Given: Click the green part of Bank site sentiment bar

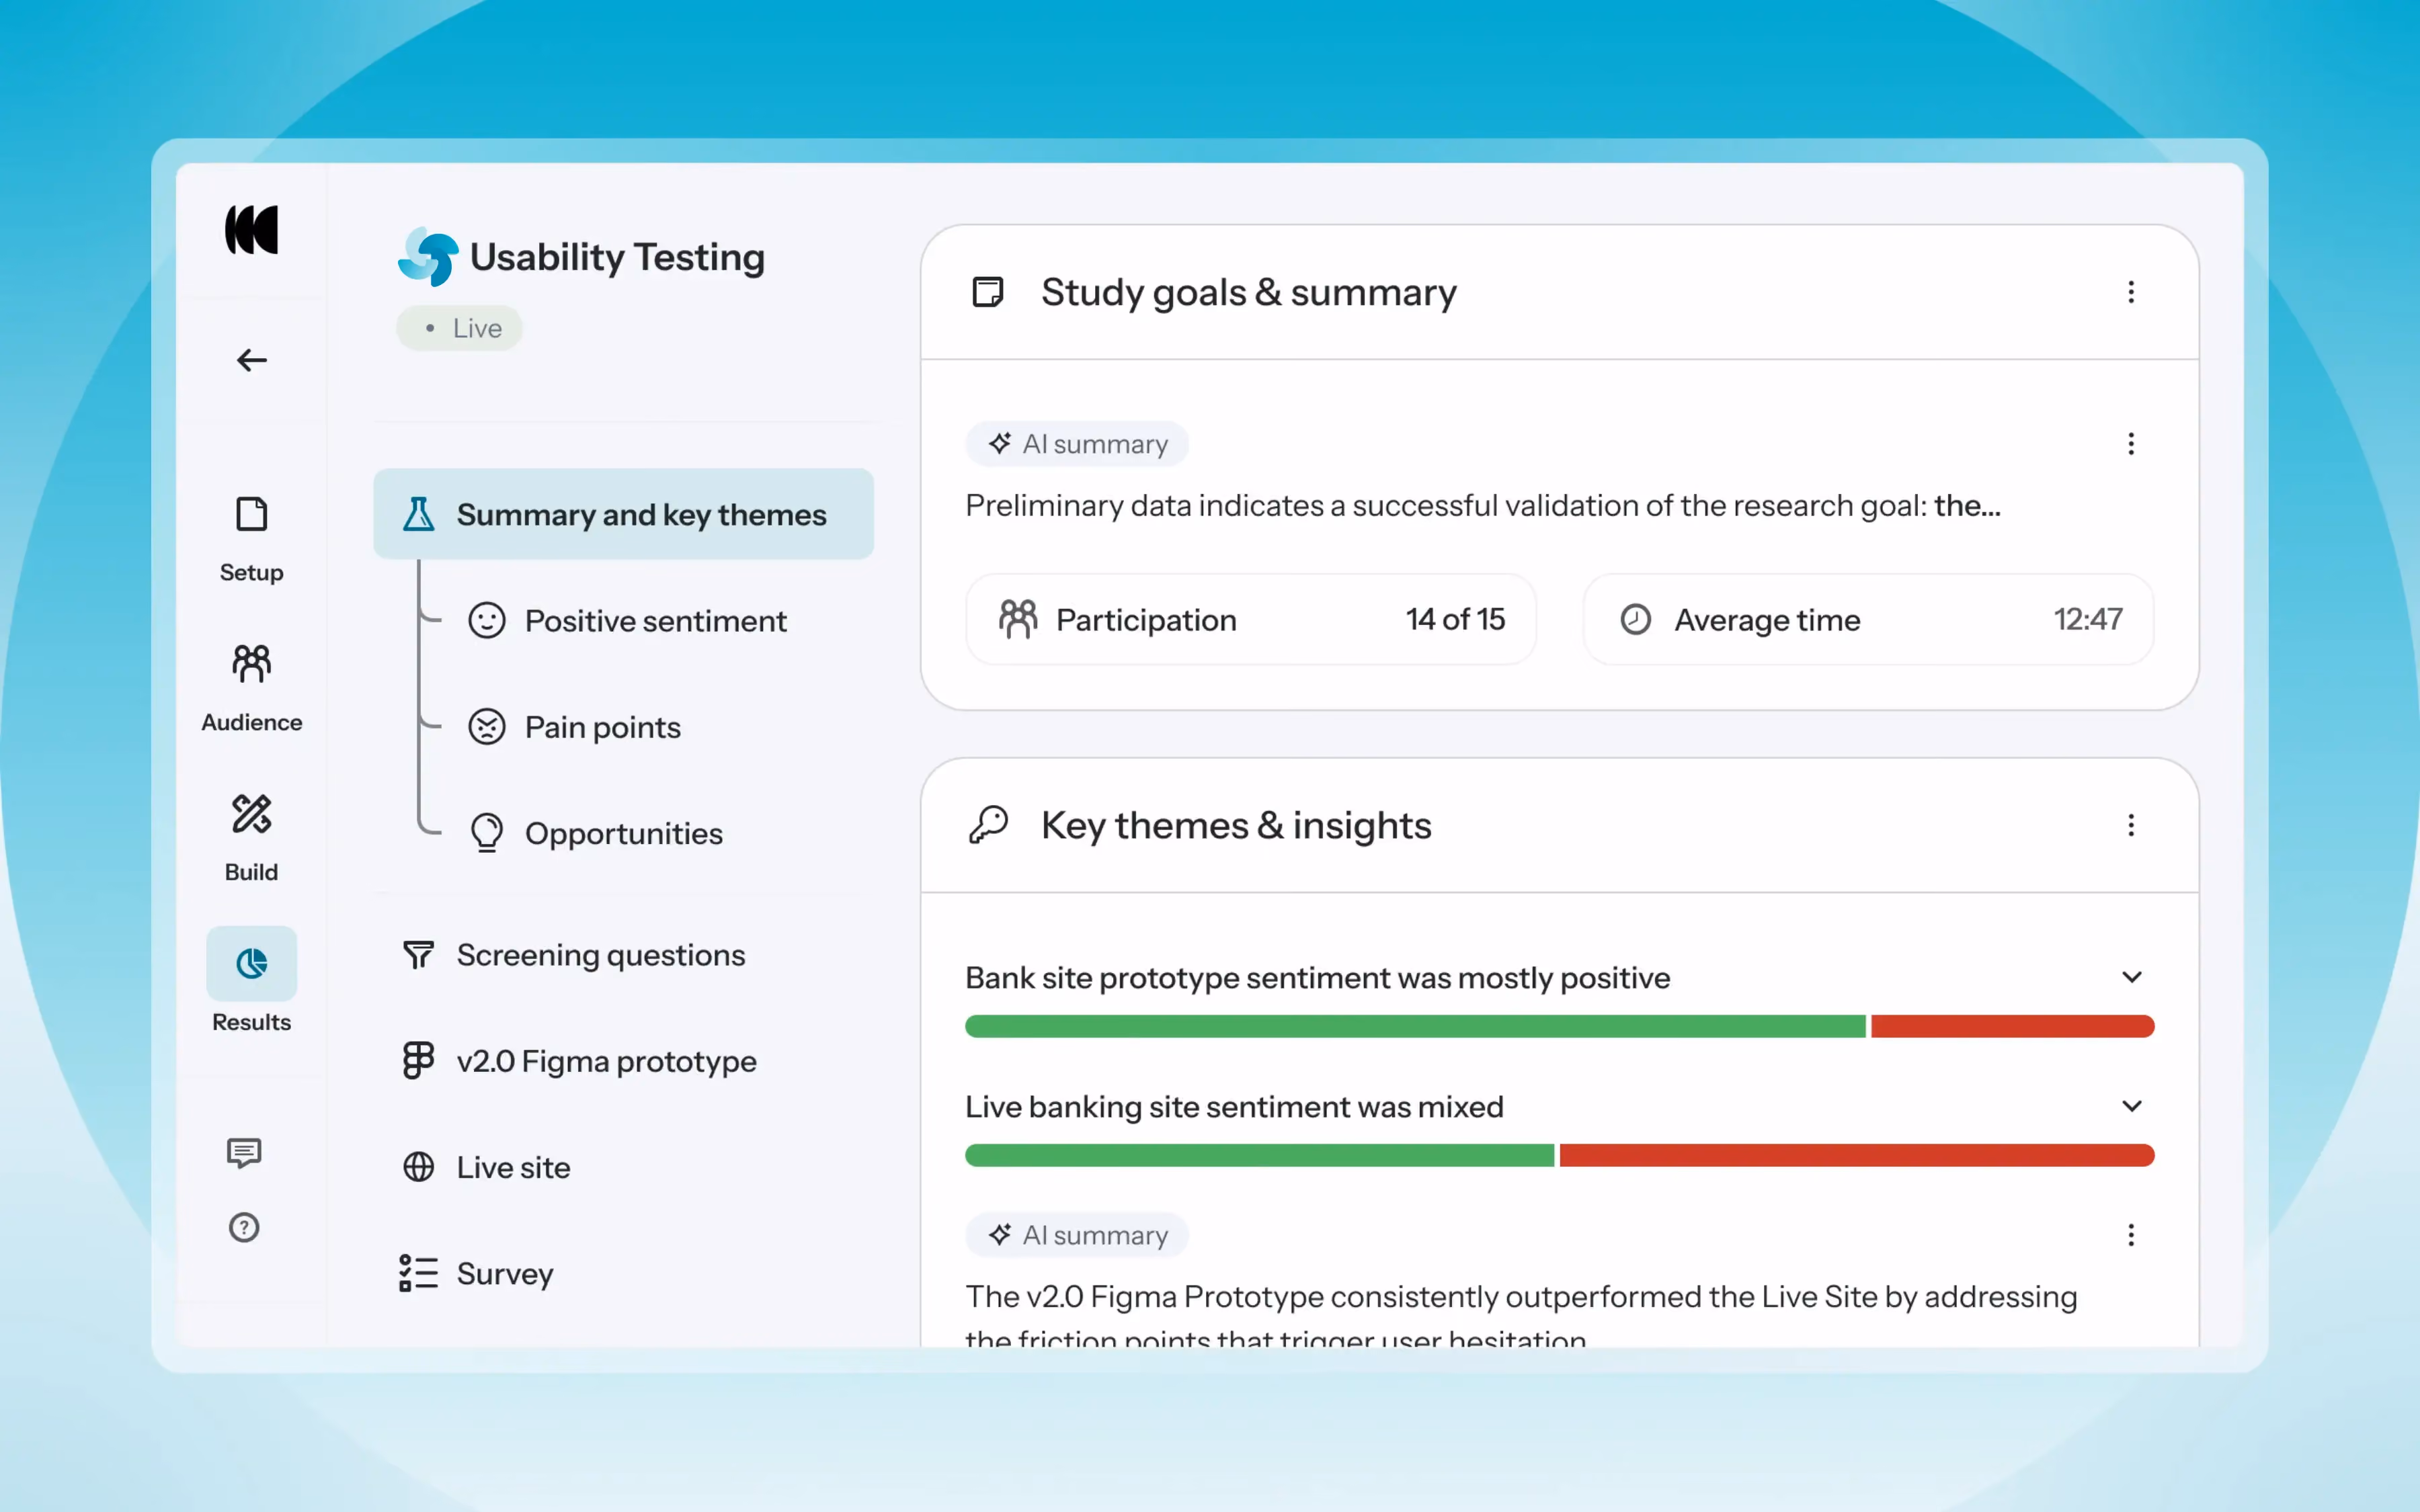Looking at the screenshot, I should pyautogui.click(x=1415, y=1026).
